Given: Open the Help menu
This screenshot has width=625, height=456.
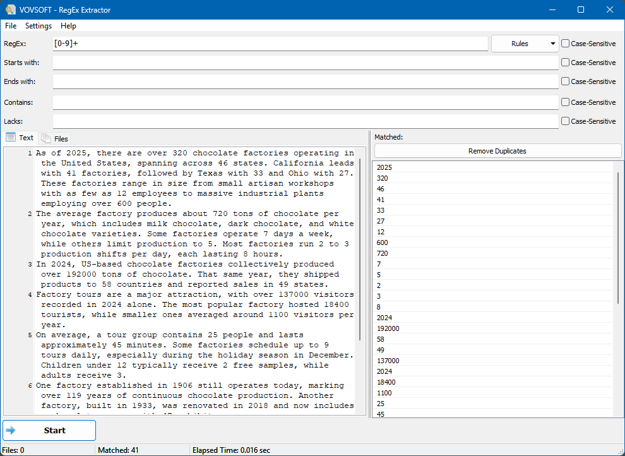Looking at the screenshot, I should (68, 26).
